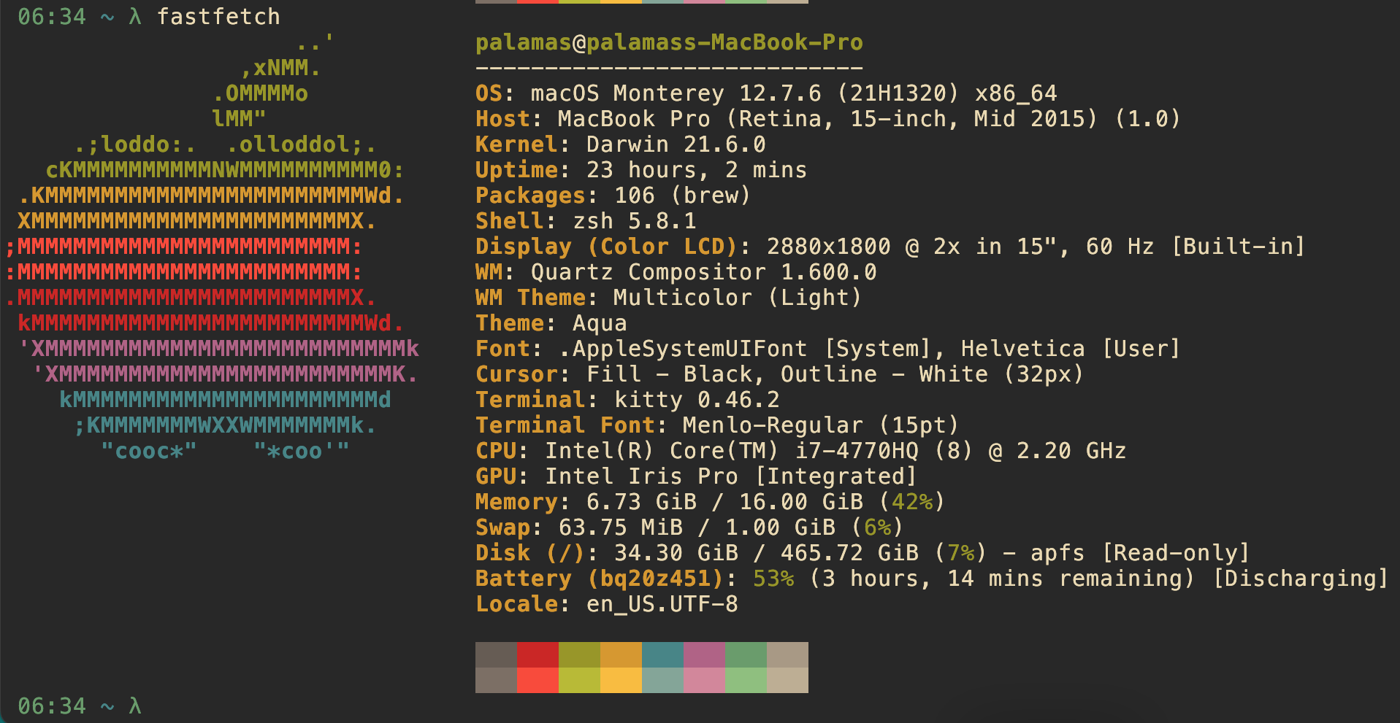Click the "6%" swap usage percentage

tap(877, 527)
